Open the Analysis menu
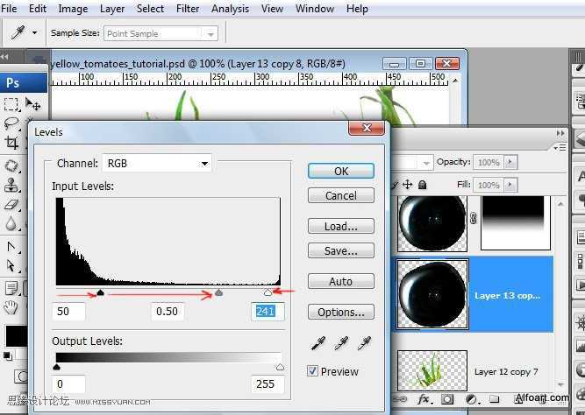This screenshot has width=585, height=415. click(230, 9)
